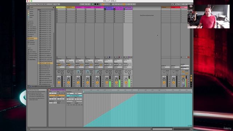The width and height of the screenshot is (233, 131).
Task: Launch first scene in Master track
Action: point(181,9)
